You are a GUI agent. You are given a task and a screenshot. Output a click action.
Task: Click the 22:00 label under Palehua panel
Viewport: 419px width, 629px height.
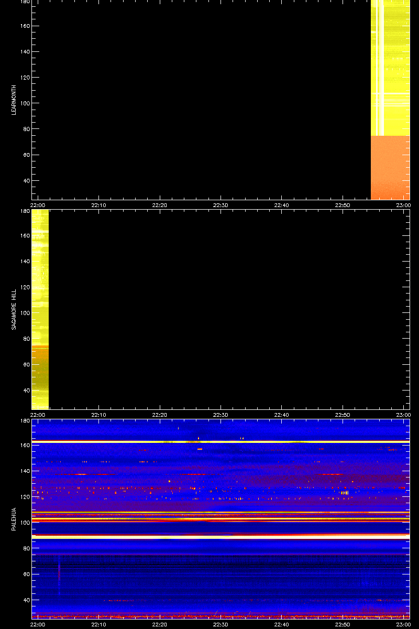(x=38, y=625)
